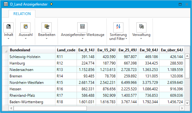Click the value 131.005 cell

(149, 76)
